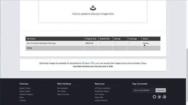Open System Status link
The width and height of the screenshot is (188, 105).
click(25, 88)
